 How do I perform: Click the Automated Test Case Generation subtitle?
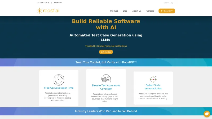[x=106, y=38]
